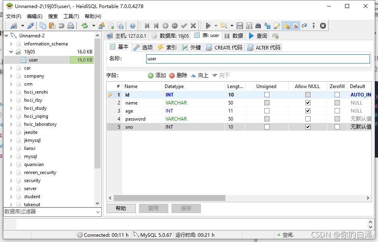The image size is (378, 242).
Task: Switch to the 查询 tab
Action: [258, 36]
